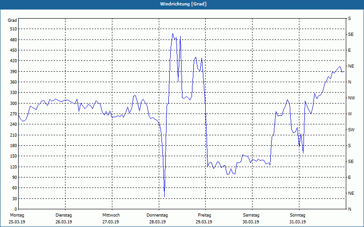Select the 420 y-axis value
Image resolution: width=364 pixels, height=227 pixels.
(14, 61)
